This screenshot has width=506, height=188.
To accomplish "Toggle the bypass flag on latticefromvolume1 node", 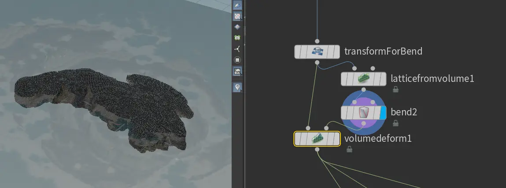I will [345, 79].
